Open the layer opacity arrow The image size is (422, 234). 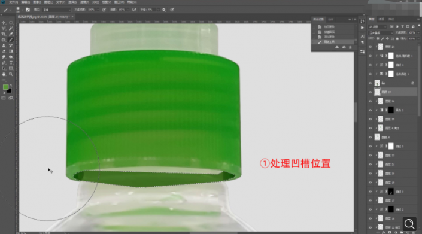pyautogui.click(x=418, y=32)
